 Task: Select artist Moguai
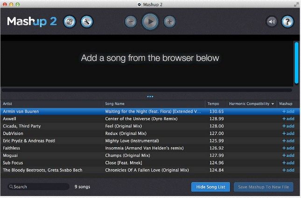10,156
